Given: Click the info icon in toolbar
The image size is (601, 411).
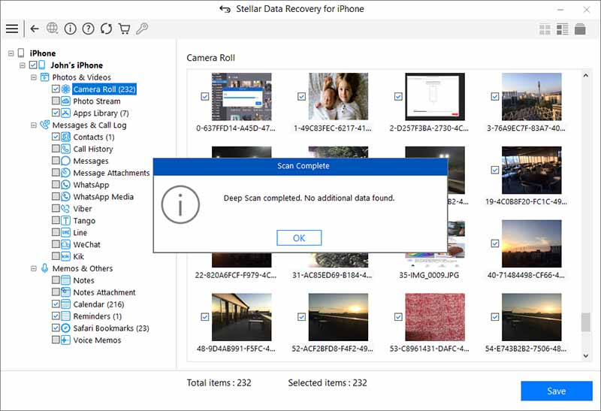Looking at the screenshot, I should 71,29.
